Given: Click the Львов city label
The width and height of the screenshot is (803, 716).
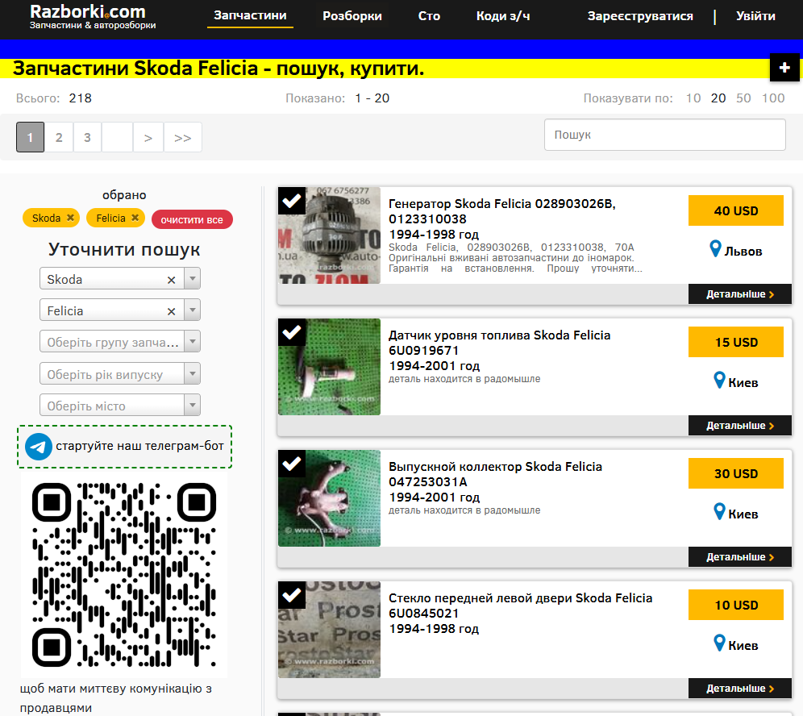Looking at the screenshot, I should [x=743, y=252].
